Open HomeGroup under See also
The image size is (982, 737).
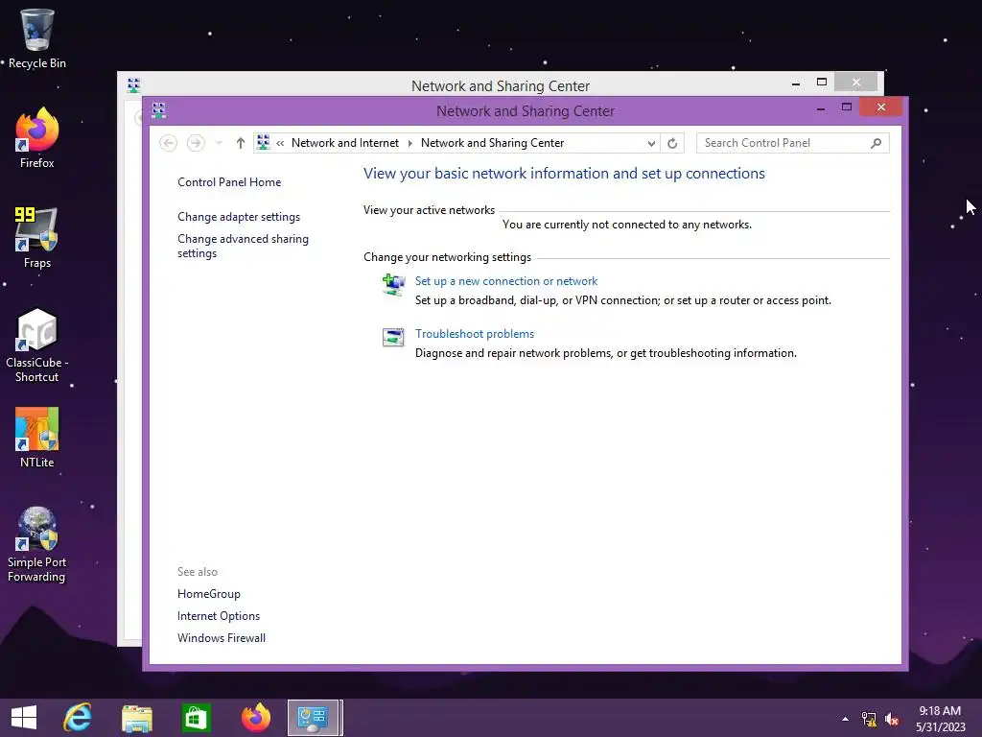(208, 594)
